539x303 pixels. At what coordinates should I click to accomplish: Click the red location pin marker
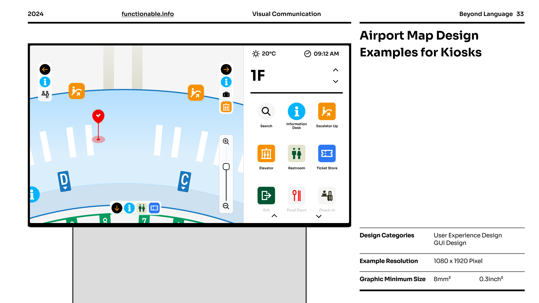point(98,116)
